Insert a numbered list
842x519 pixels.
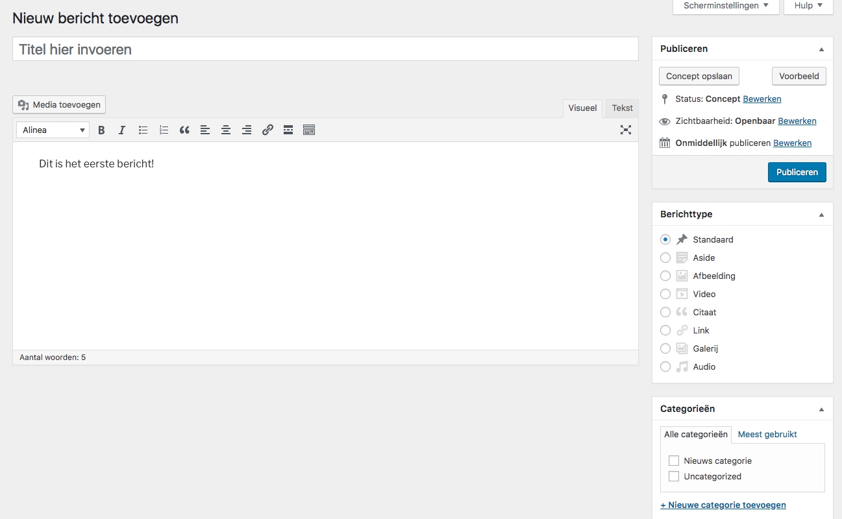[164, 130]
